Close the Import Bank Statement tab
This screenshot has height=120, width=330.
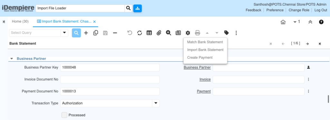94,22
